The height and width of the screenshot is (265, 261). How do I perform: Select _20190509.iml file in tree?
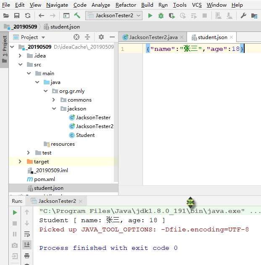coord(48,171)
